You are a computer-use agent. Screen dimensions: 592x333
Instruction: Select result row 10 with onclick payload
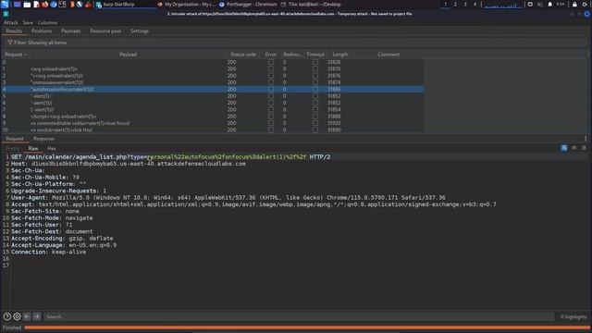(x=212, y=129)
